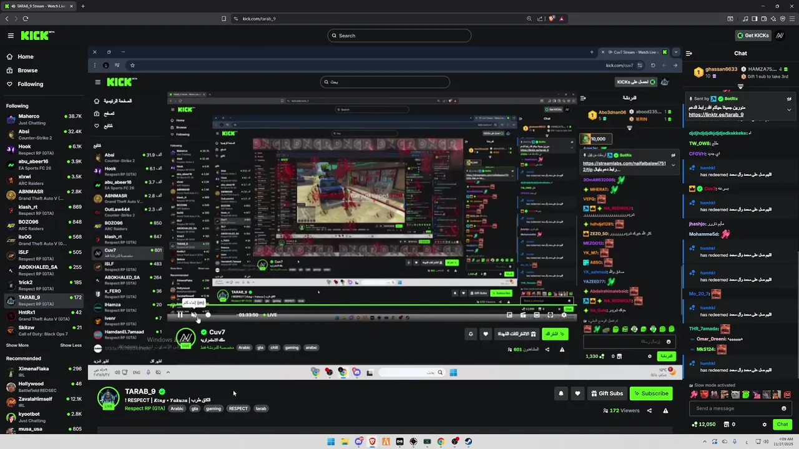
Task: Click TARAB_9 streamer avatar
Action: [109, 399]
